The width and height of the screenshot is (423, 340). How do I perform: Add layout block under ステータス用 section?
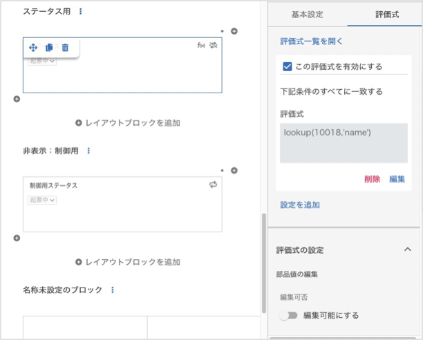128,123
